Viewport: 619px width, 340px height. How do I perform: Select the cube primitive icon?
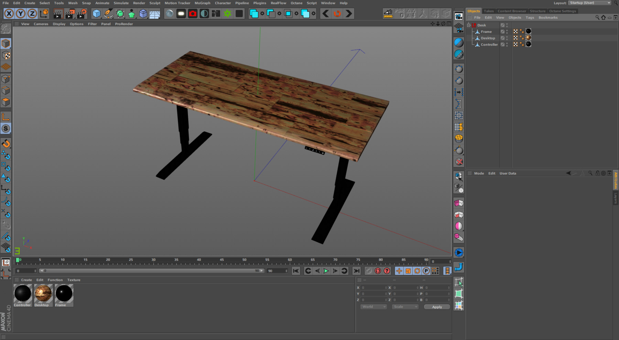coord(97,13)
